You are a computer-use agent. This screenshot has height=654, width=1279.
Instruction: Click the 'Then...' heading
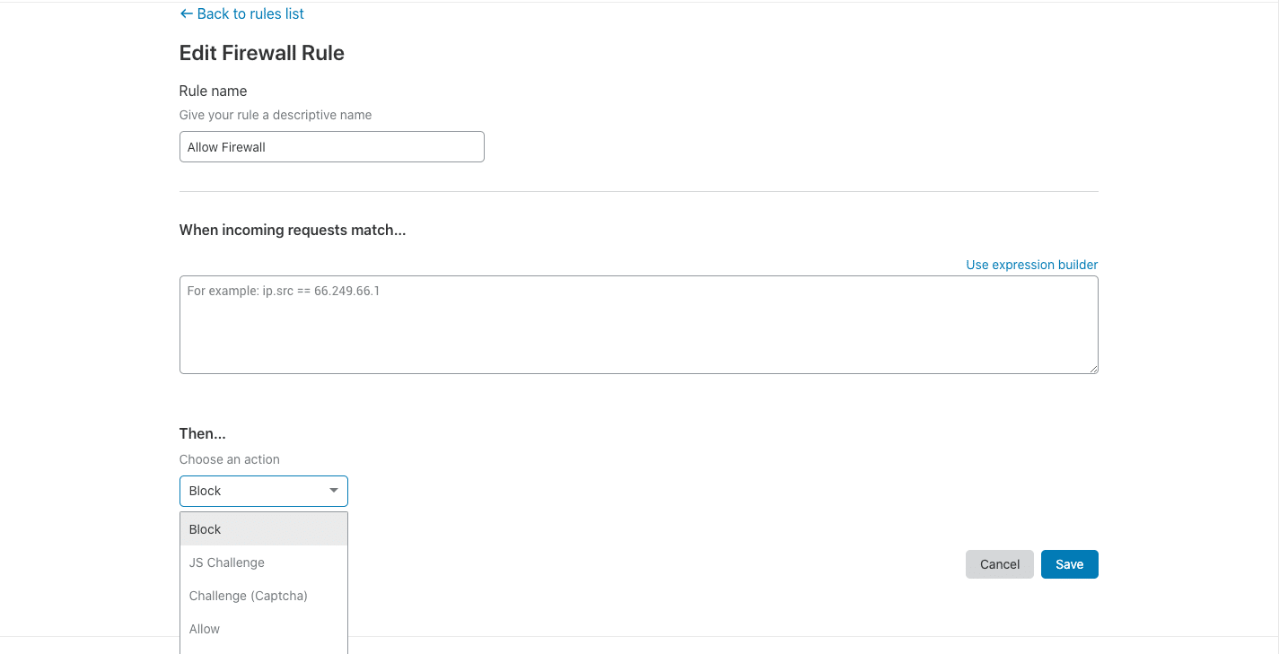pos(203,433)
